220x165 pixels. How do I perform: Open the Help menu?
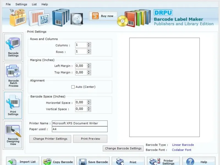click(x=45, y=4)
